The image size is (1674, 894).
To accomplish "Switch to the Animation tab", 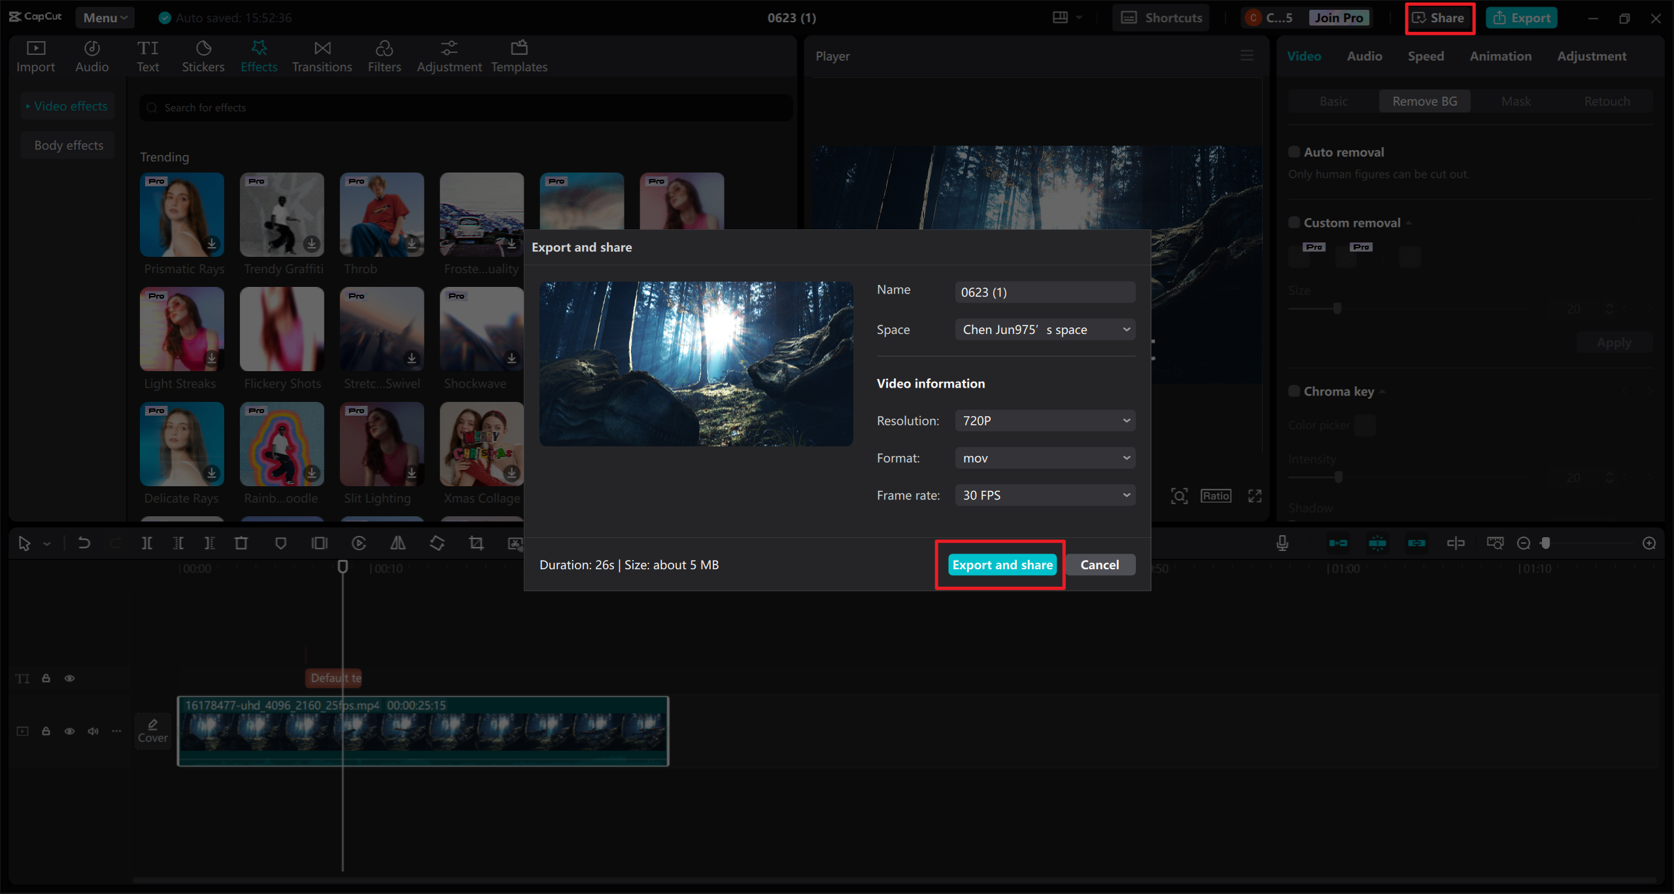I will tap(1500, 56).
